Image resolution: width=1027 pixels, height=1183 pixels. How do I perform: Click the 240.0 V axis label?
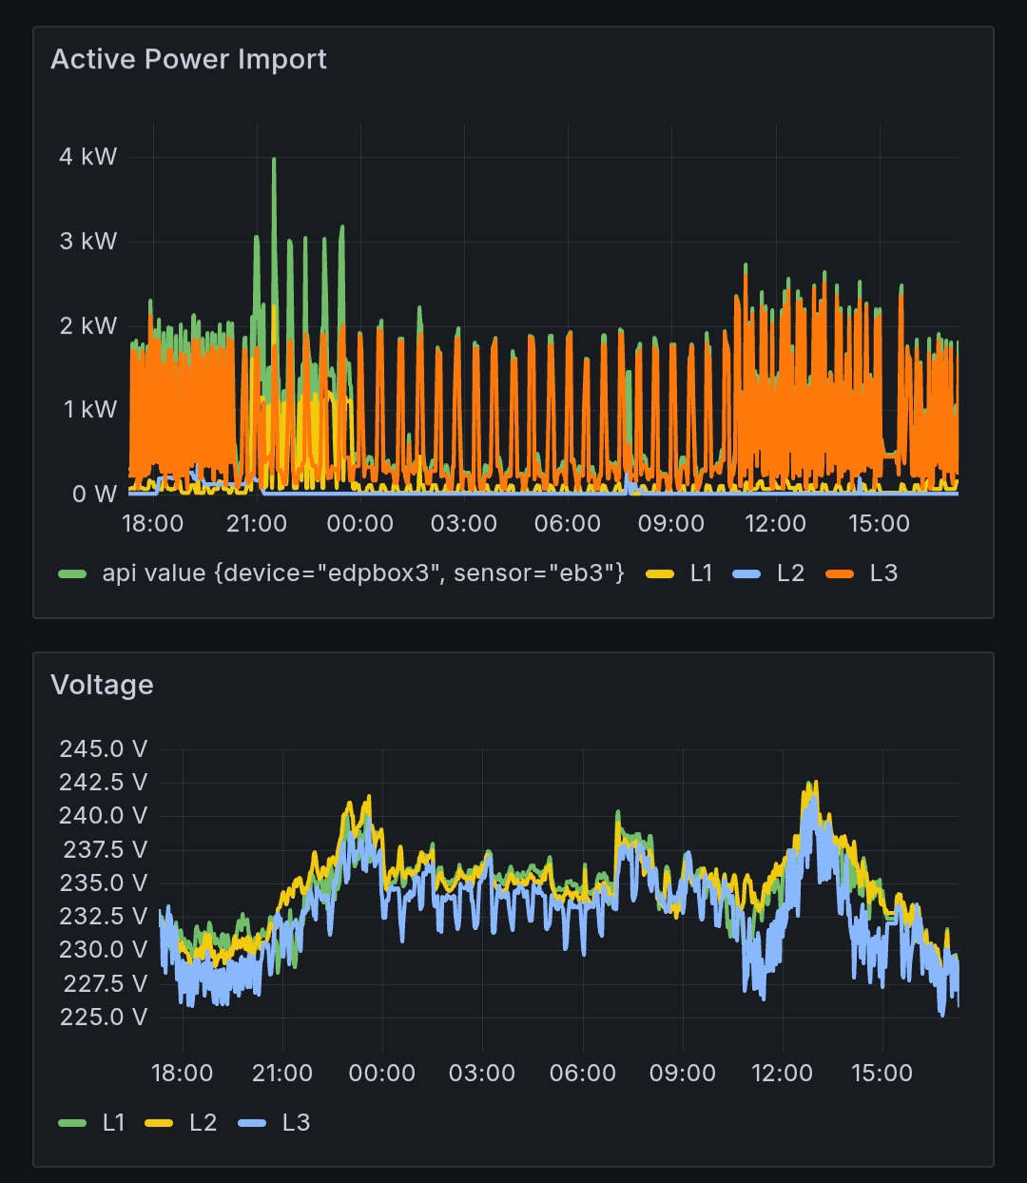104,816
